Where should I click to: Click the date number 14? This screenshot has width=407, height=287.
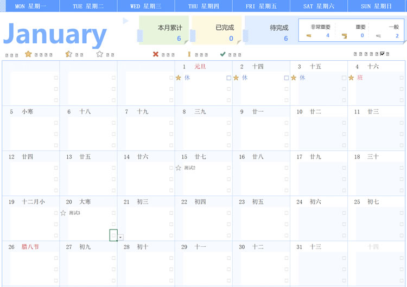(126, 157)
